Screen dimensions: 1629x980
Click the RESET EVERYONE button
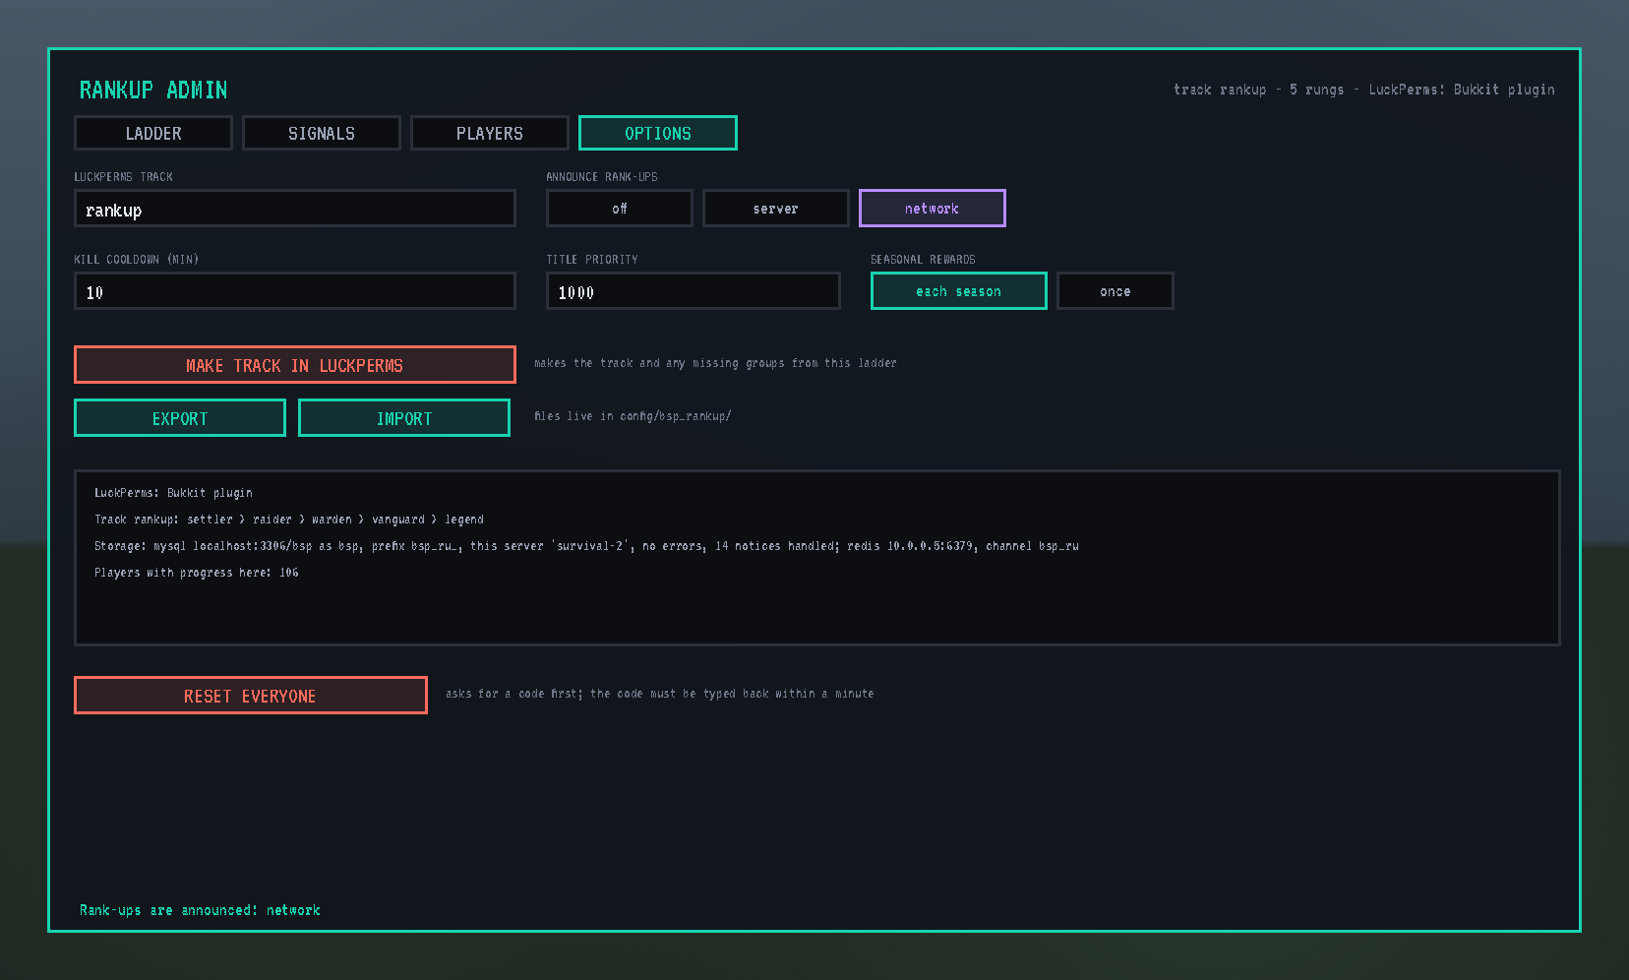[251, 696]
